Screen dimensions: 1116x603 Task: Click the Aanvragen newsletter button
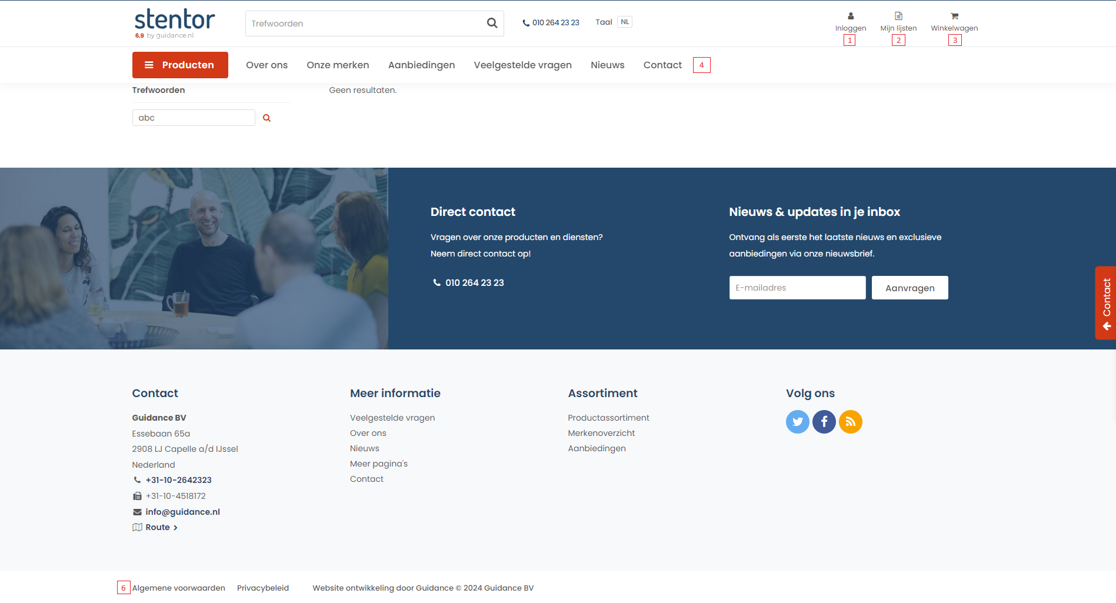pos(910,288)
